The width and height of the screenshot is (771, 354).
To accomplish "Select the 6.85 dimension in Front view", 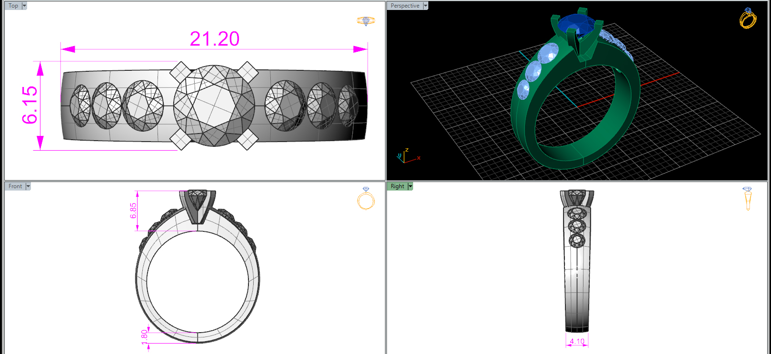I will tap(133, 210).
